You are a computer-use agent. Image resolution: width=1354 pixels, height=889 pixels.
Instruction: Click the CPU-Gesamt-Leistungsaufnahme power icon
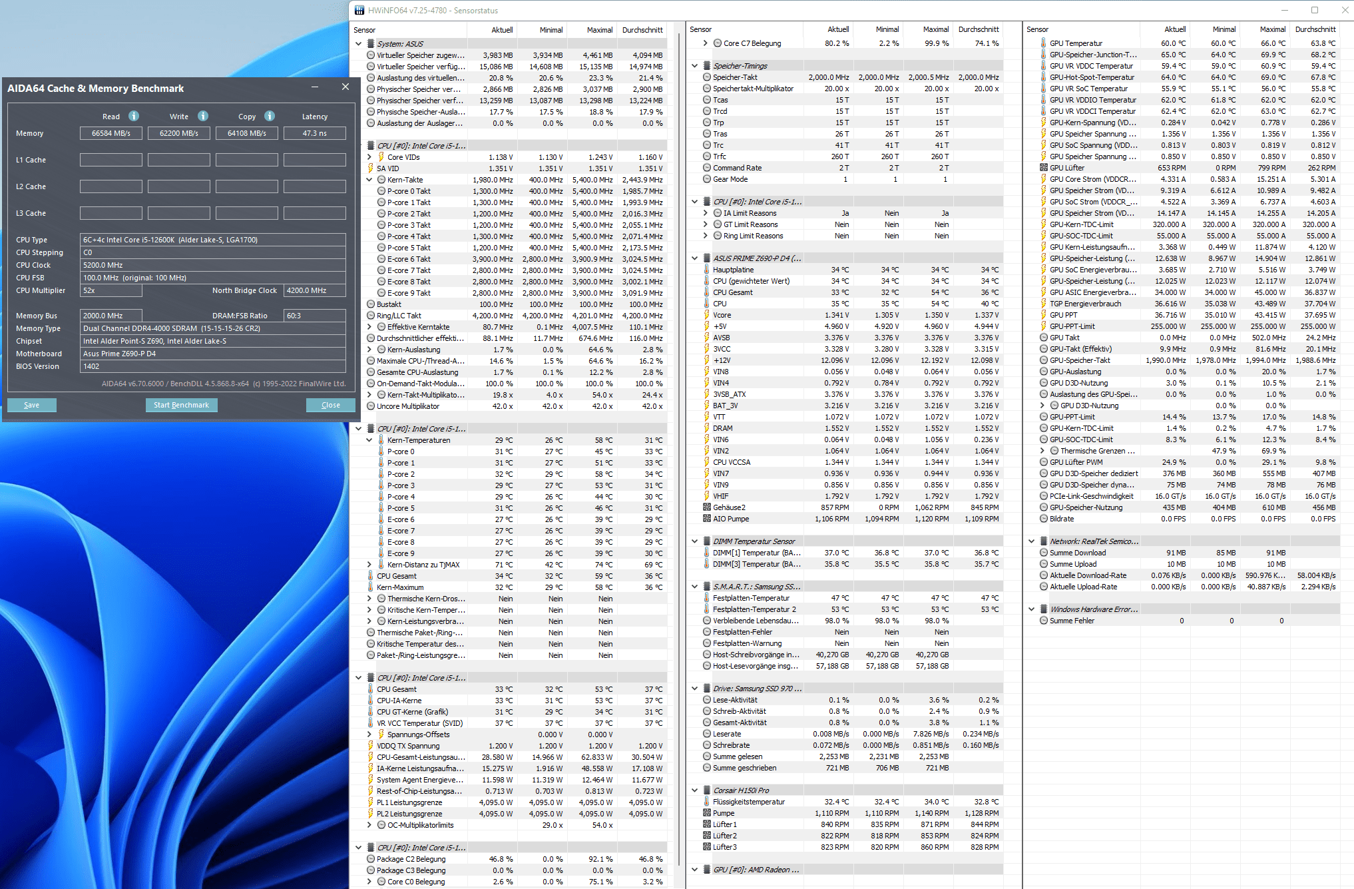[371, 757]
